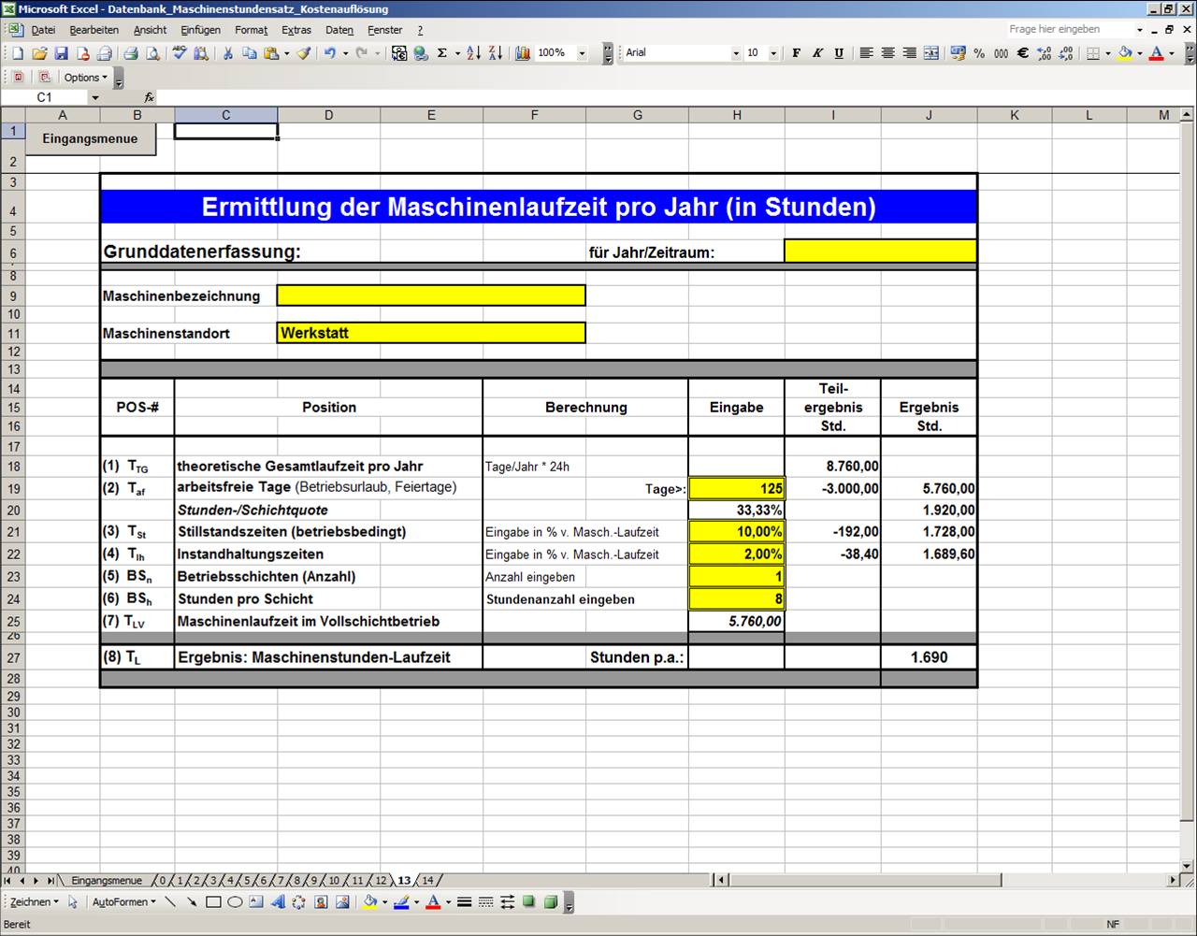Image resolution: width=1197 pixels, height=936 pixels.
Task: Click the Save disk icon
Action: click(61, 53)
